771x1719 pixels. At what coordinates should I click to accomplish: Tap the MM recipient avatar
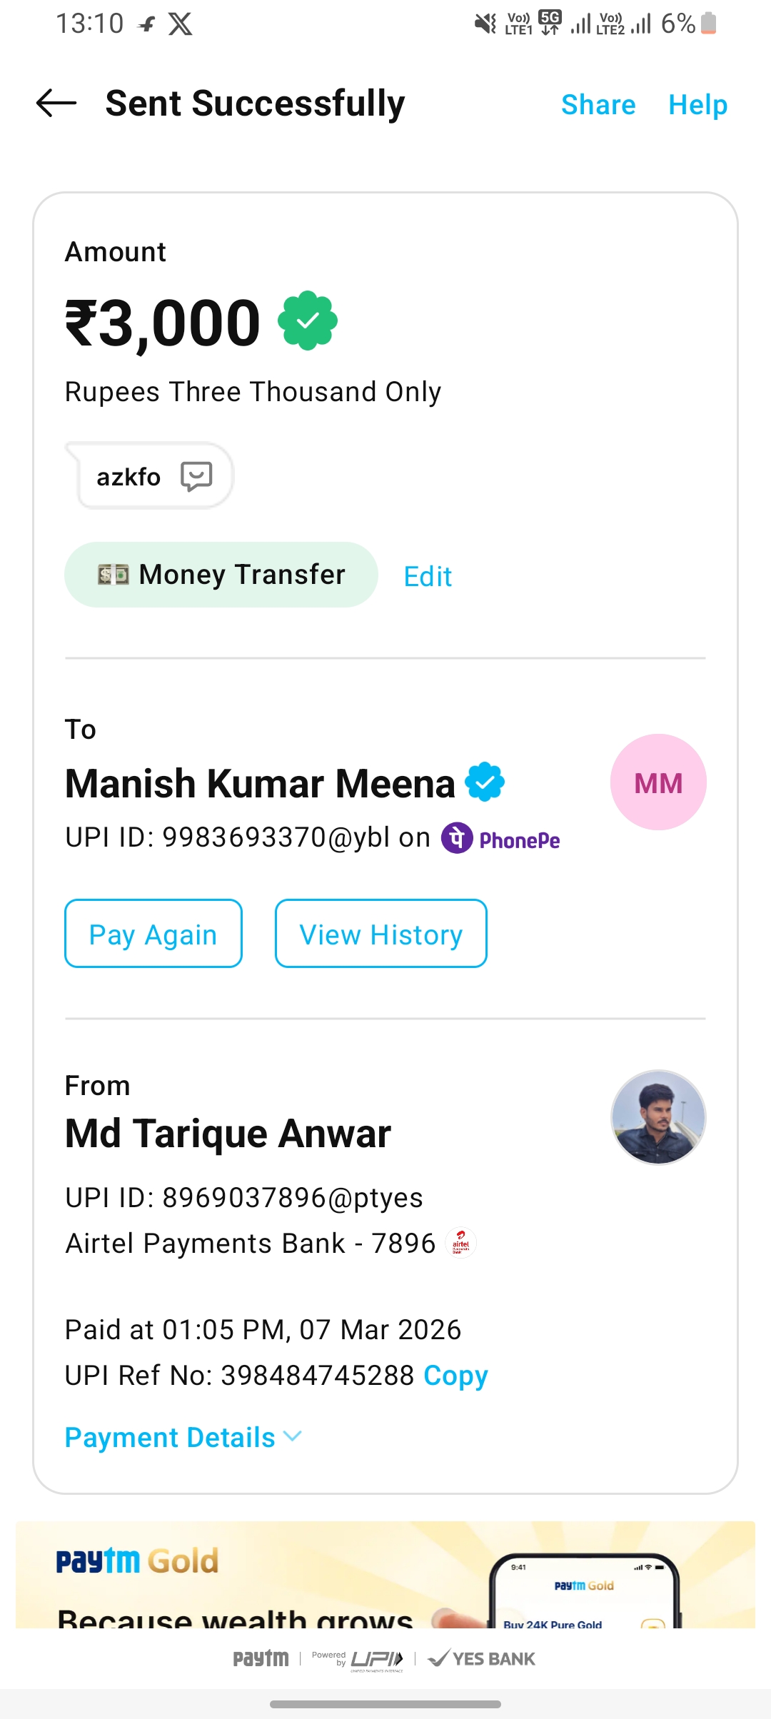coord(658,782)
